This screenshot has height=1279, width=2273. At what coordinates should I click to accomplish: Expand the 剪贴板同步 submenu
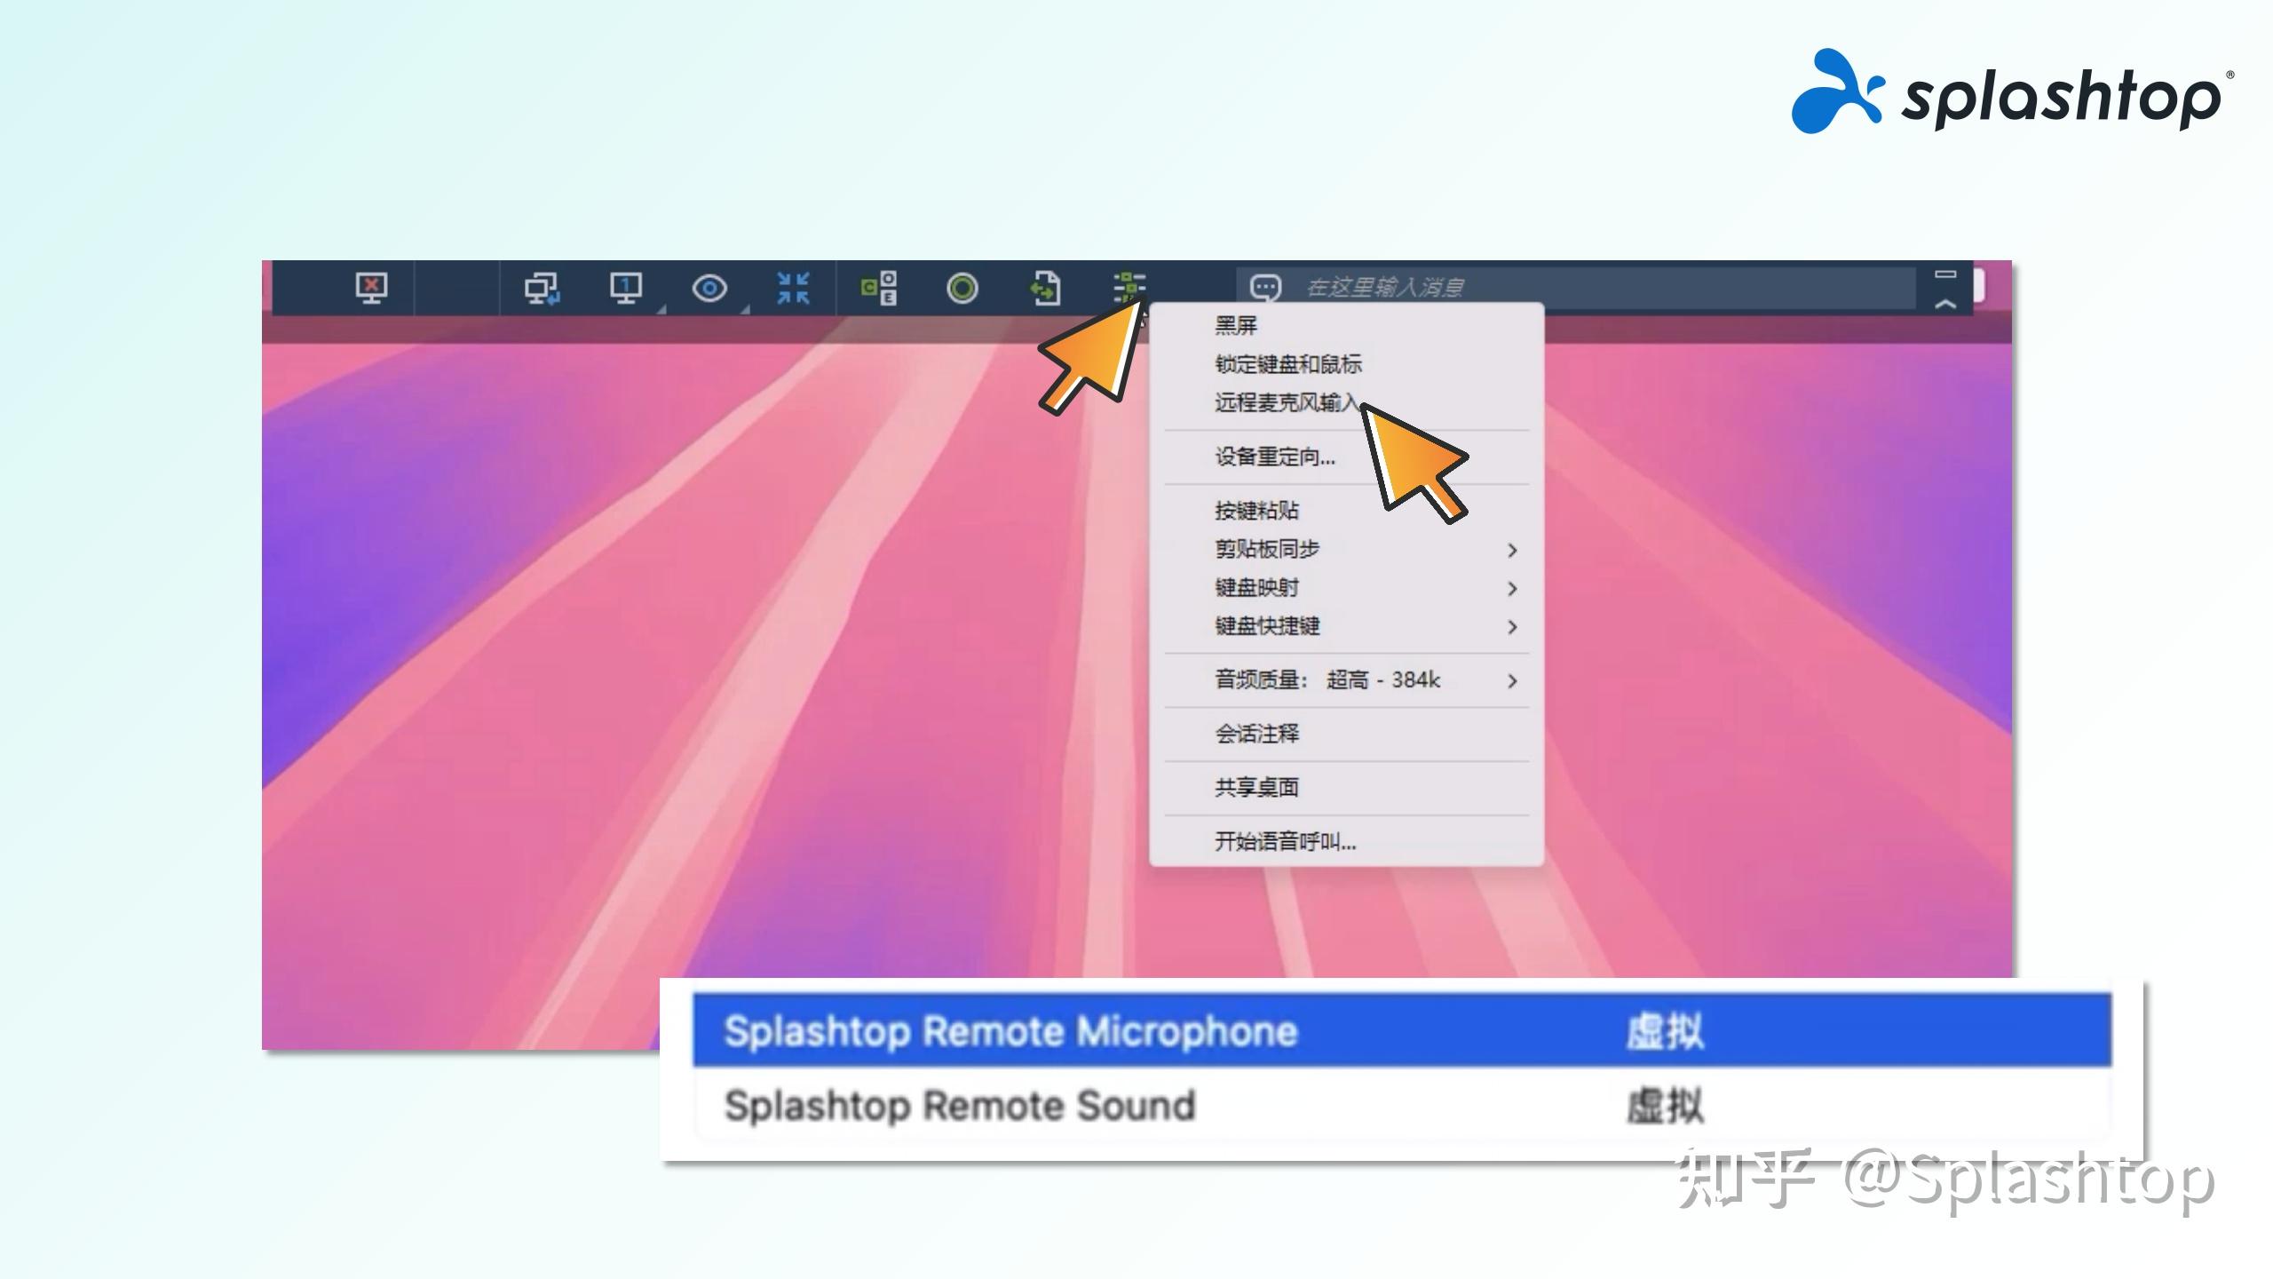click(1268, 548)
